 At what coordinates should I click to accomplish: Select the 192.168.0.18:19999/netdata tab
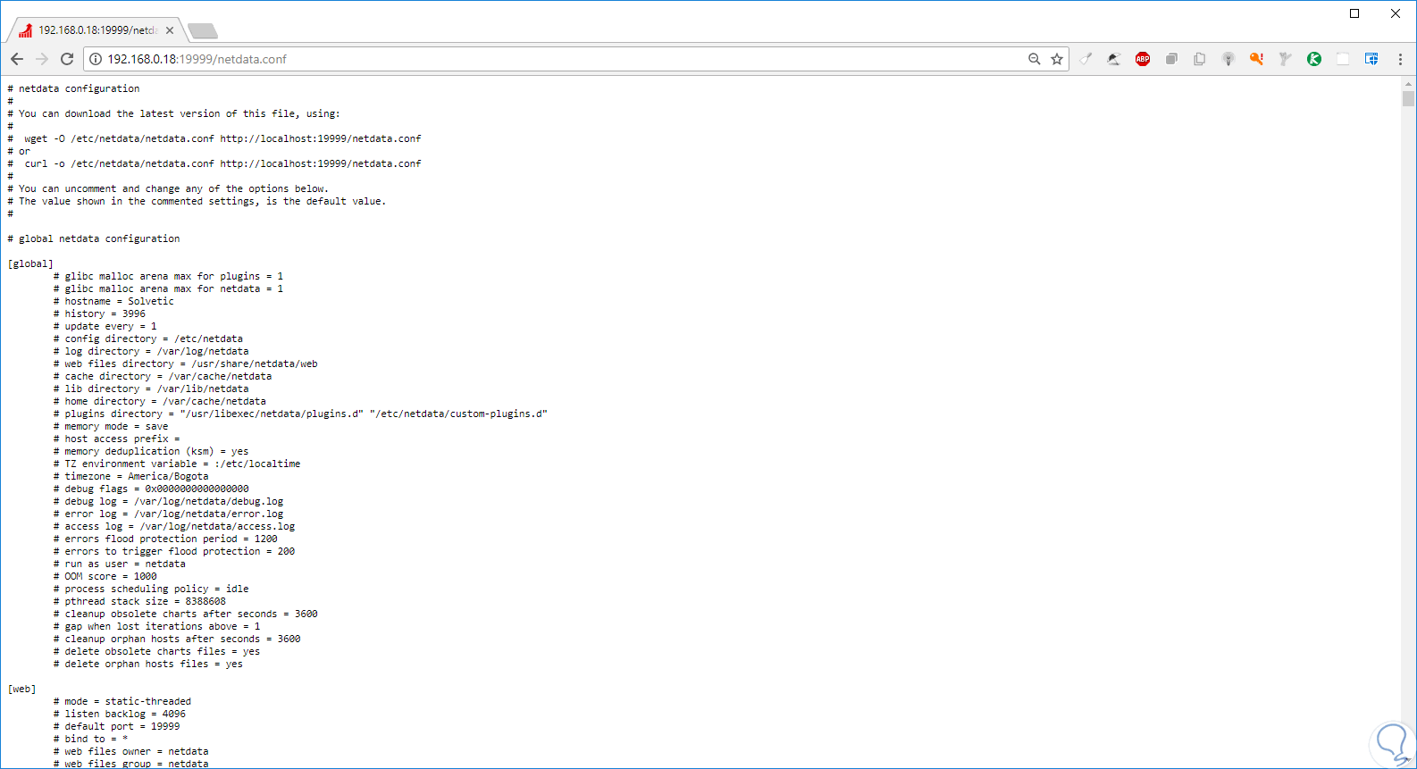coord(96,30)
